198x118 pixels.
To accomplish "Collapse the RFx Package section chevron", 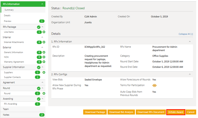I will click(42, 27).
